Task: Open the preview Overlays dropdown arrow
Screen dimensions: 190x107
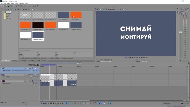Action: [x=120, y=9]
